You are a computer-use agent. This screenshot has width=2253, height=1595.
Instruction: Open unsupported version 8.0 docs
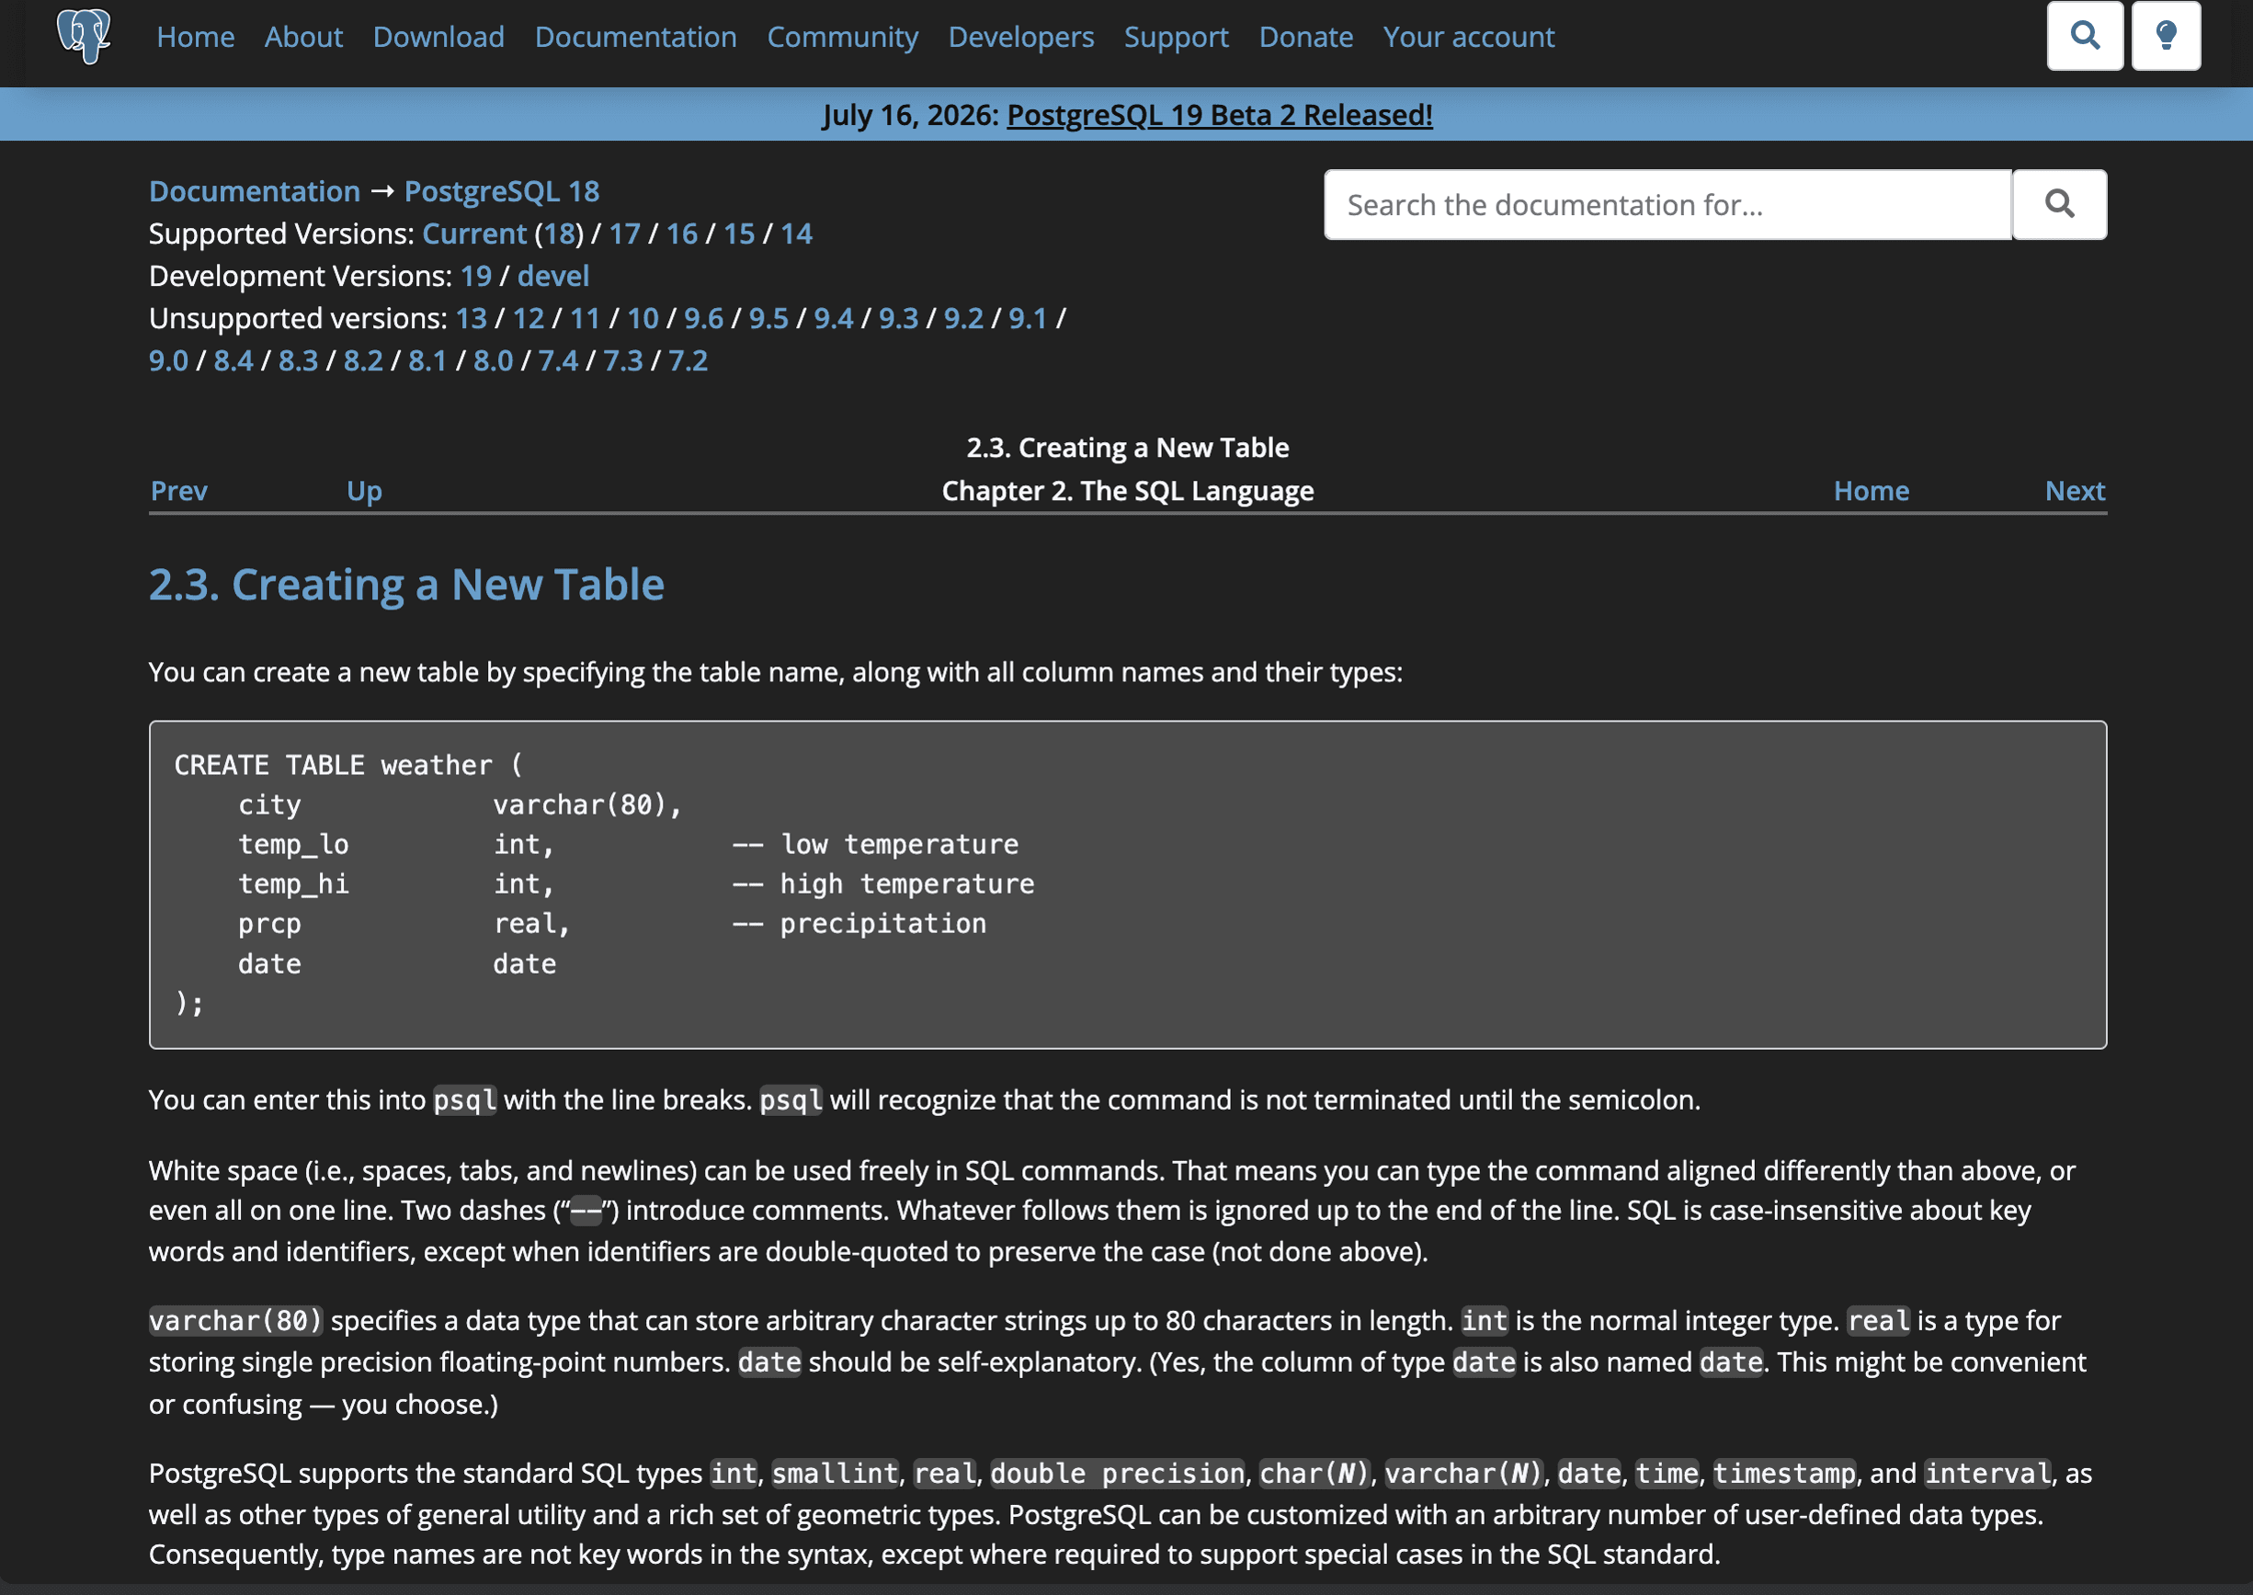point(493,360)
